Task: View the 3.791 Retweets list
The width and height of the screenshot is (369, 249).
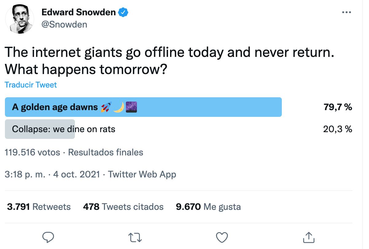Action: (39, 207)
